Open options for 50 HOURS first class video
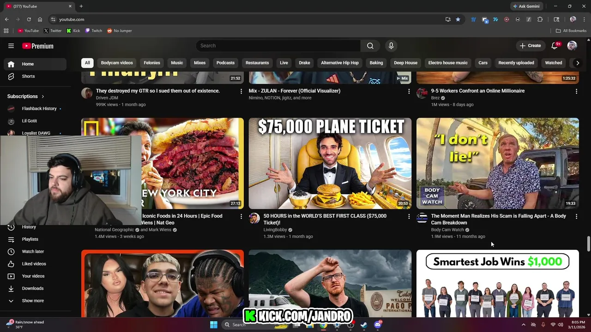Viewport: 591px width, 332px height. [x=409, y=216]
